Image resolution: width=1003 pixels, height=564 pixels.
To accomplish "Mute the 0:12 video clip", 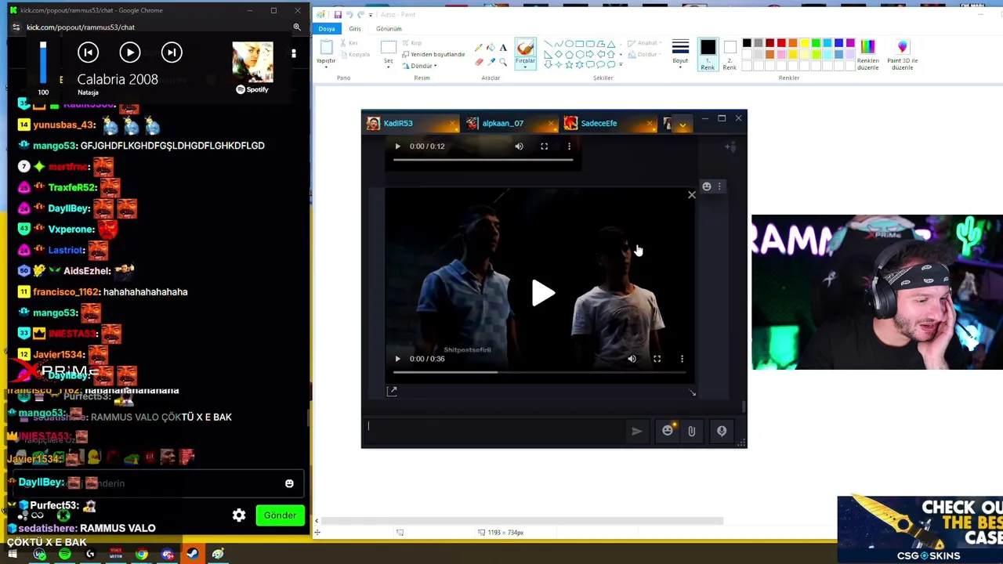I will (519, 146).
